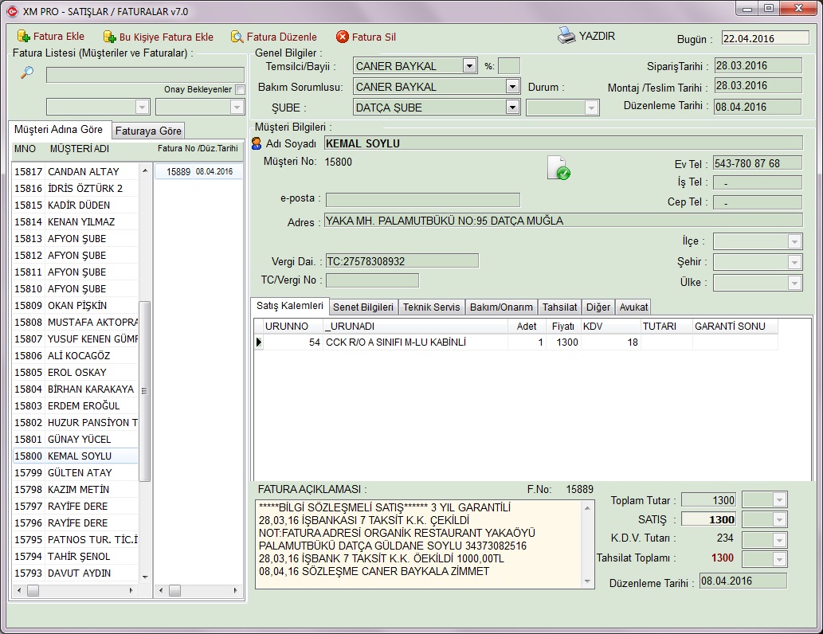Click invoice 15889 in the invoice list
Viewport: 823px width, 634px height.
tap(178, 171)
